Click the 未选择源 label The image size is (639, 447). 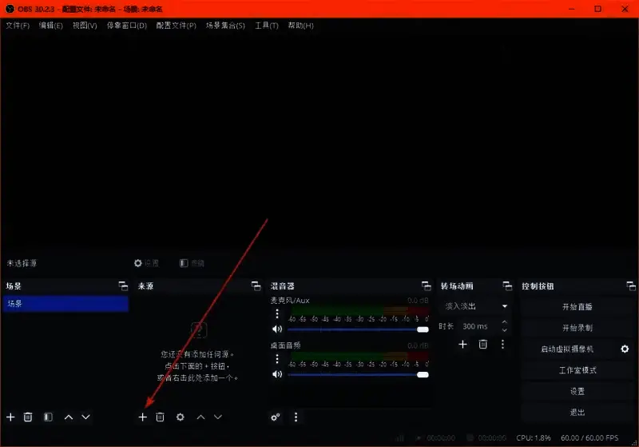pos(22,263)
